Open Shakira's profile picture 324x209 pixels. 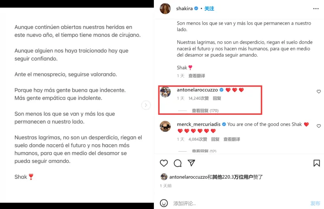[x=165, y=8]
